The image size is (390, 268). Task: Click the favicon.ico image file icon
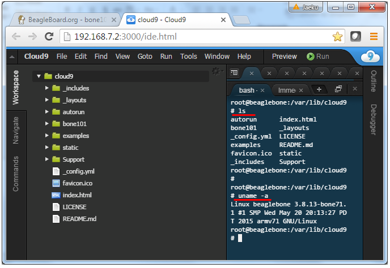(x=56, y=183)
